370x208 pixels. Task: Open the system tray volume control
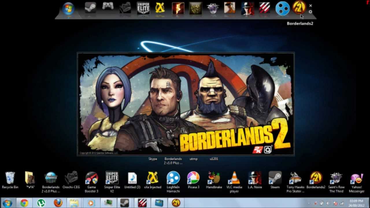329,203
